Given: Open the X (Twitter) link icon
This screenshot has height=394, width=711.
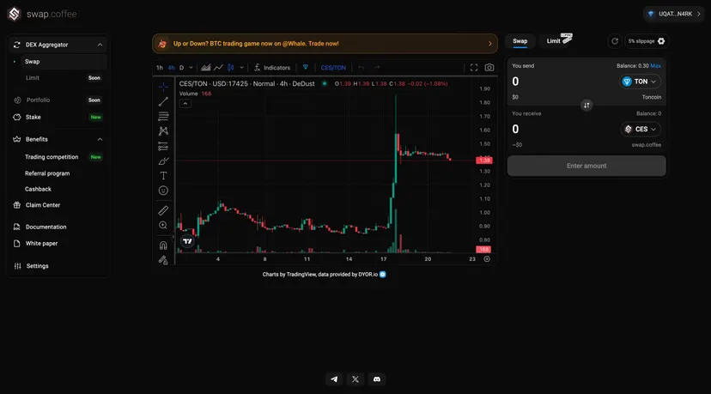Looking at the screenshot, I should [x=355, y=379].
